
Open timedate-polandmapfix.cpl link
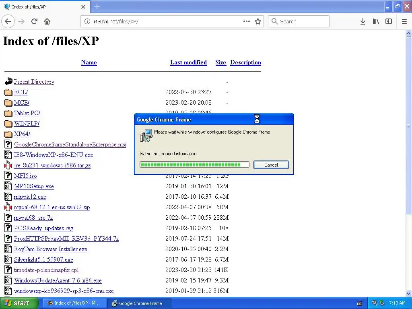click(46, 270)
